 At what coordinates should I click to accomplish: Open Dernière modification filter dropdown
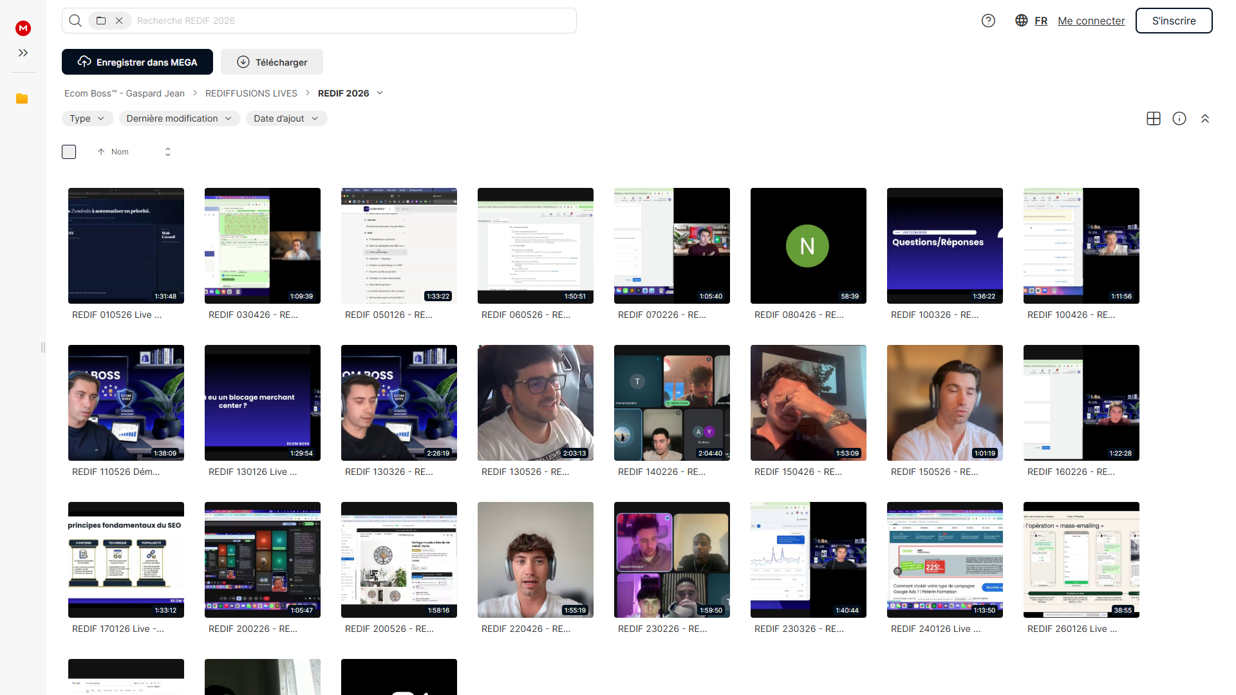pos(179,118)
